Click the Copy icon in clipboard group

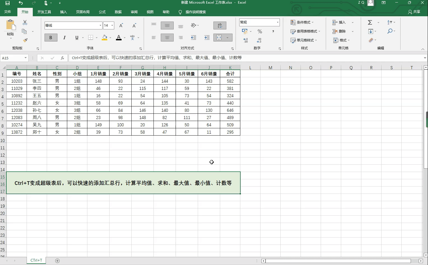point(24,31)
